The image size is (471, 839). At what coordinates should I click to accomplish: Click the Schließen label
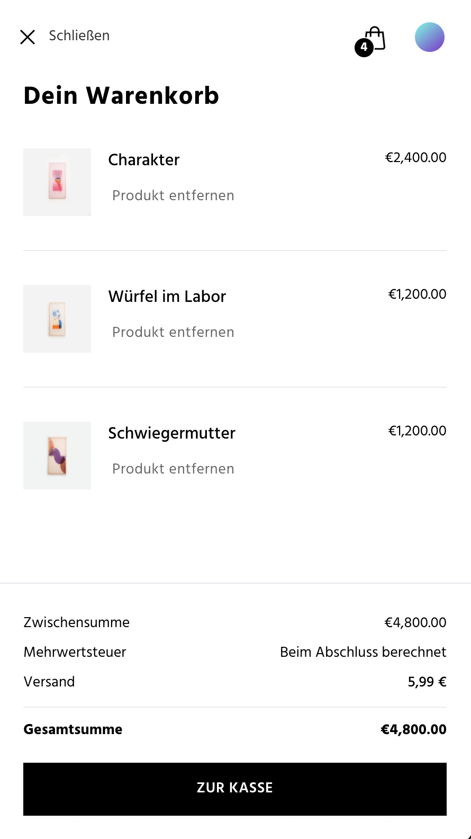coord(79,35)
